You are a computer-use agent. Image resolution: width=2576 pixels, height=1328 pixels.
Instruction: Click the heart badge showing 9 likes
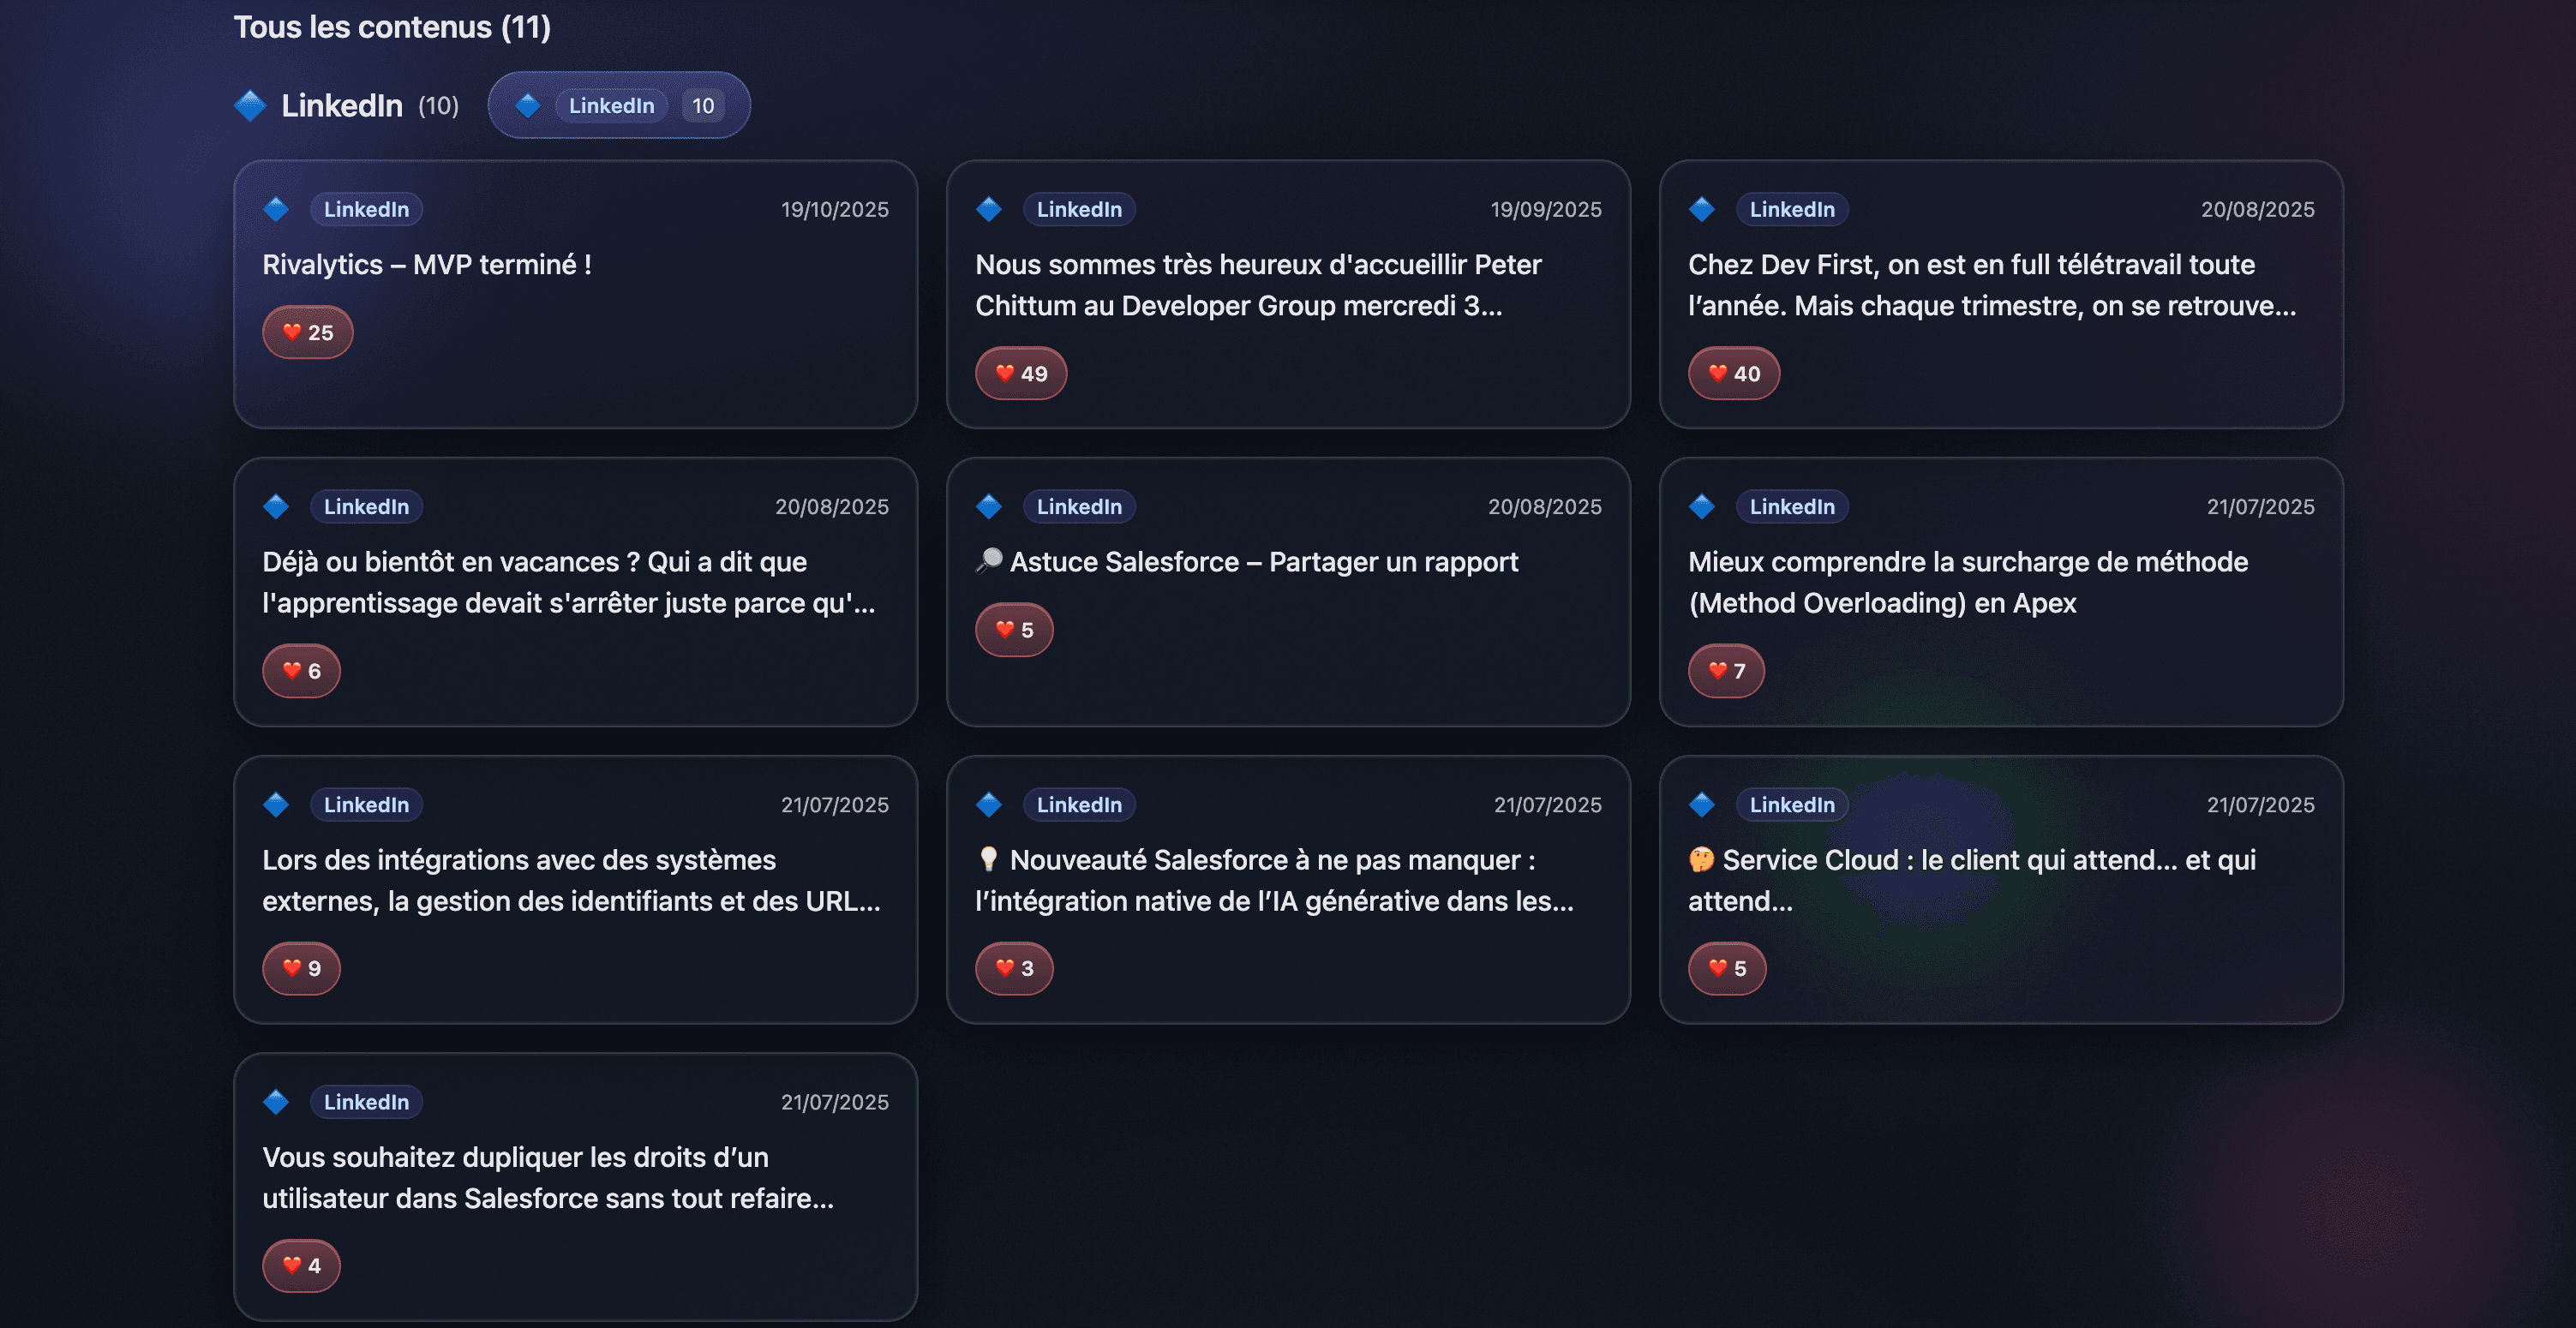point(302,968)
